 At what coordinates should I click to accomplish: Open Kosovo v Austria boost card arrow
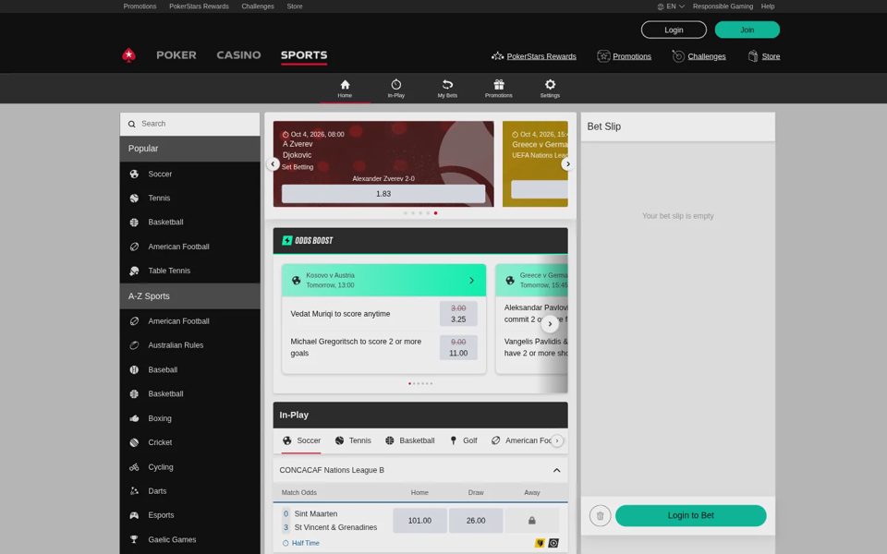[x=471, y=281]
